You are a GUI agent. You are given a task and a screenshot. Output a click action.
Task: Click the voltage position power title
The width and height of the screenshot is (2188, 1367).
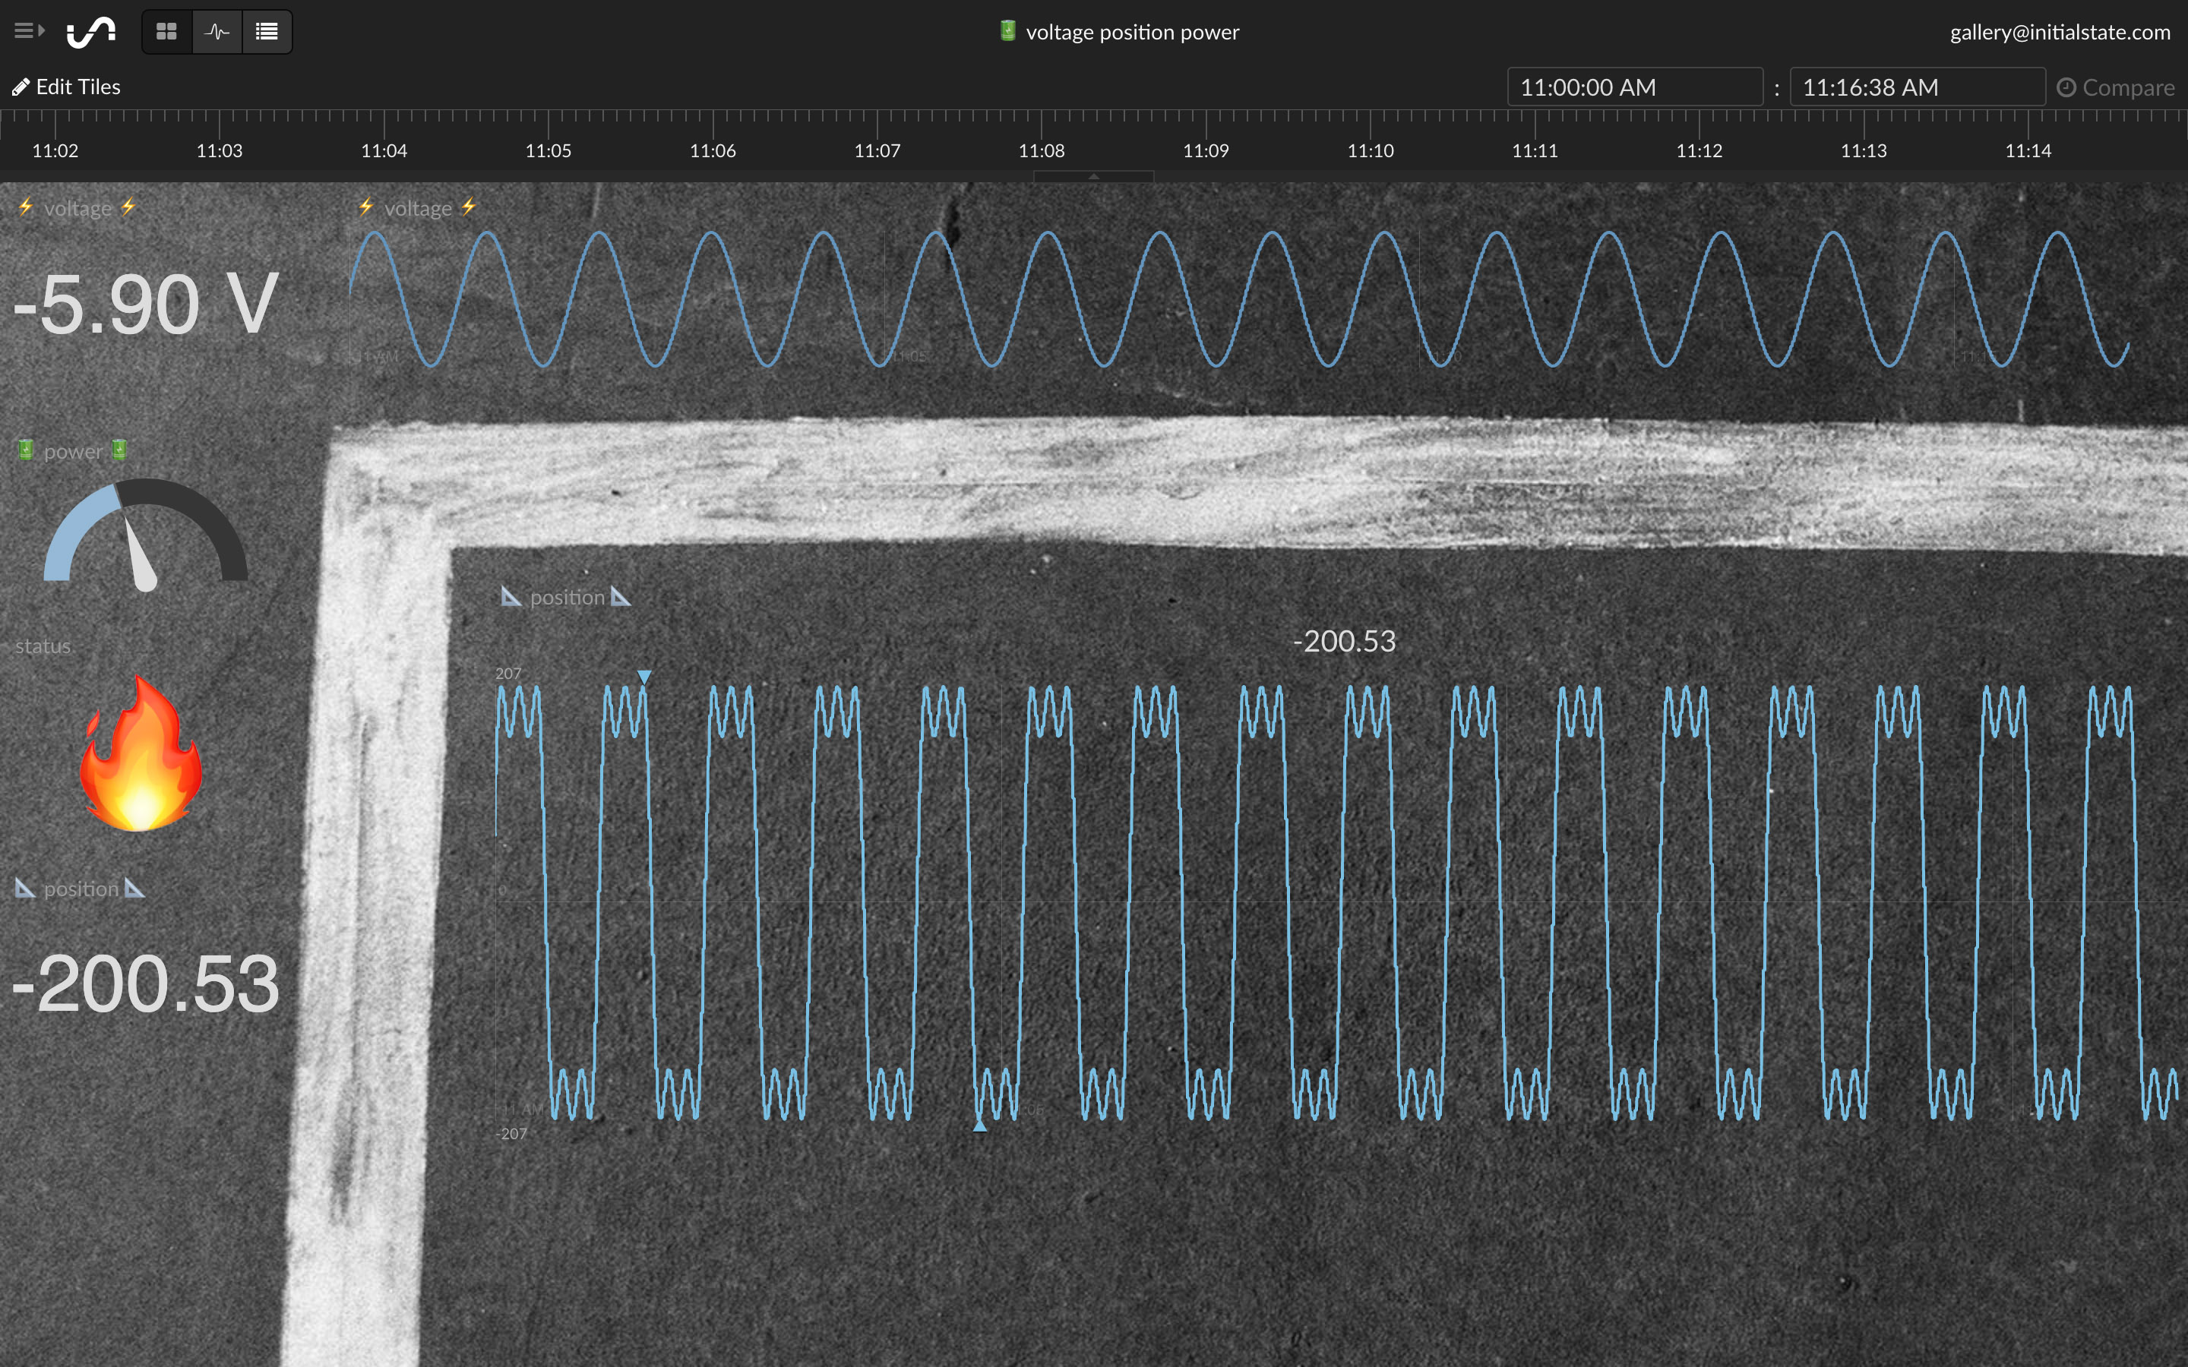pyautogui.click(x=1132, y=33)
